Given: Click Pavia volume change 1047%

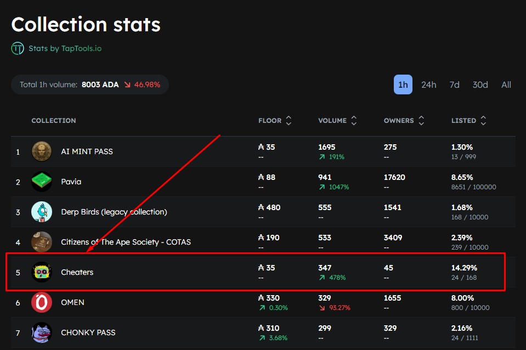Looking at the screenshot, I should point(334,187).
